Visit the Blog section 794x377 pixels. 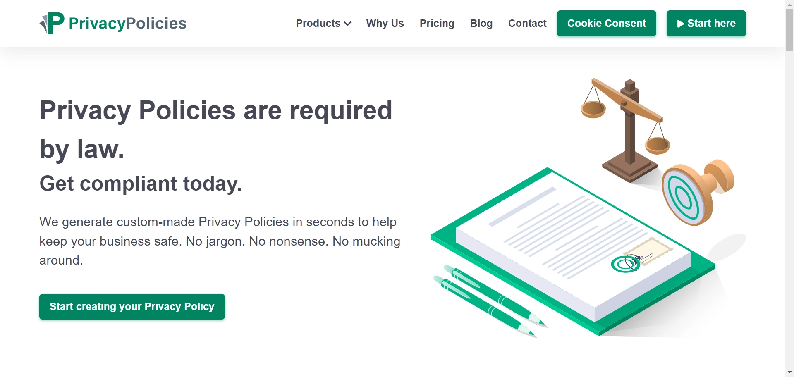[x=481, y=24]
